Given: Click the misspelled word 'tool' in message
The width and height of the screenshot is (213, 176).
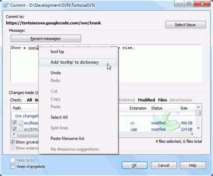Looking at the screenshot, I should coord(33,48).
